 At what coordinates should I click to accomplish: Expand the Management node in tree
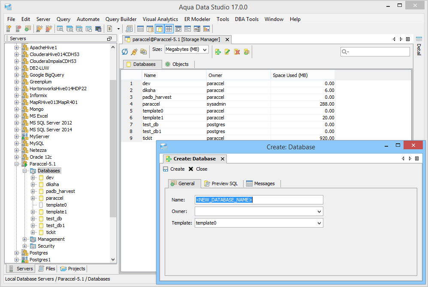click(25, 239)
